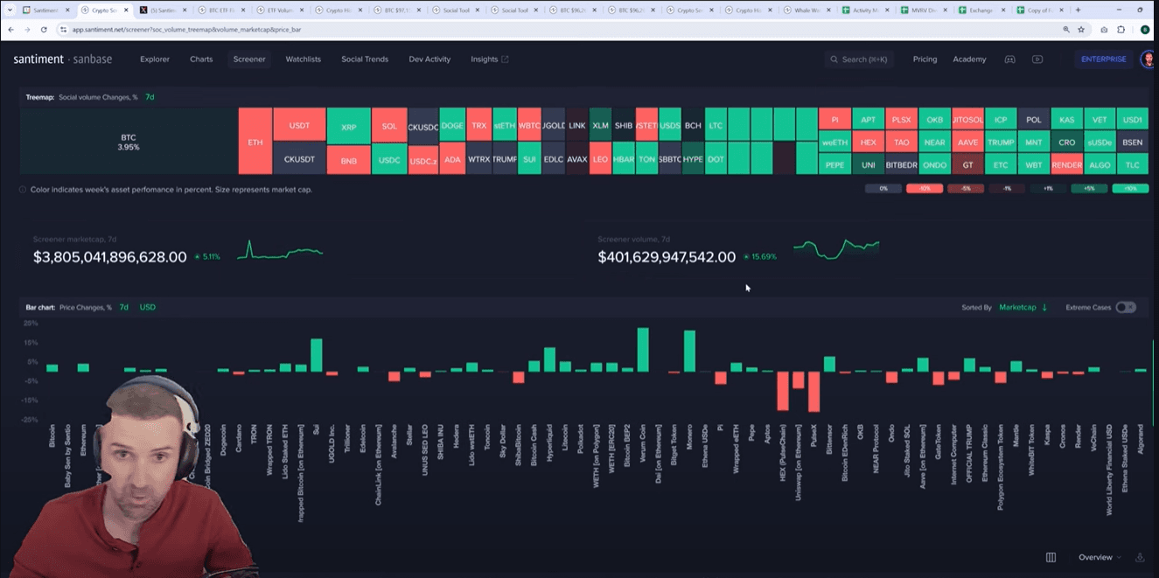The image size is (1159, 578).
Task: Toggle the Extreme Cases switch
Action: 1126,307
